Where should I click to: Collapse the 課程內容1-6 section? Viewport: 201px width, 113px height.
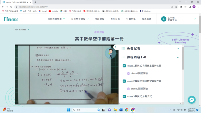178,57
